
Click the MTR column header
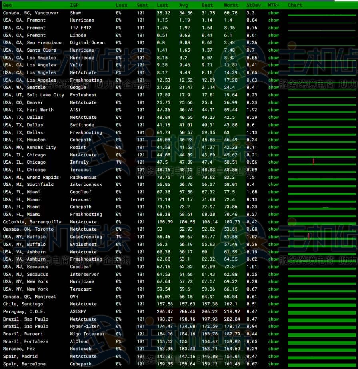click(x=274, y=5)
